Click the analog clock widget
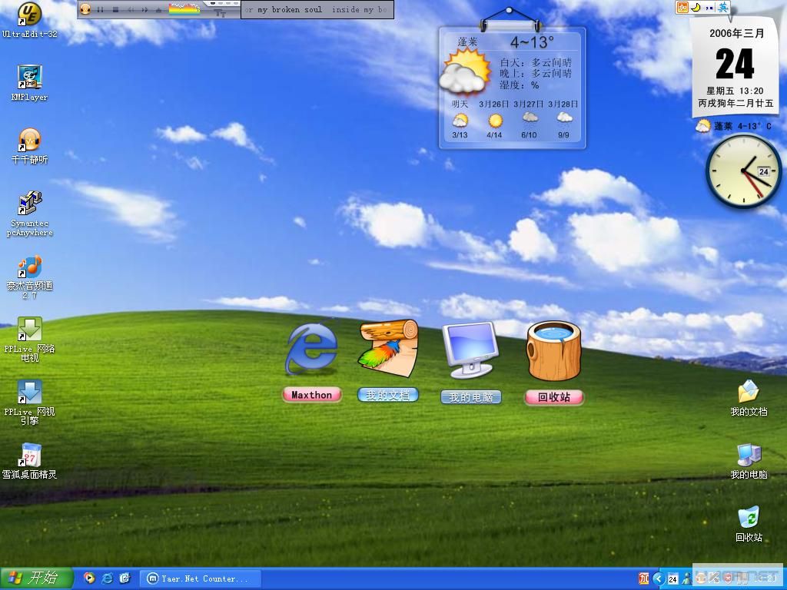Screen dimensions: 787x590 click(x=743, y=171)
